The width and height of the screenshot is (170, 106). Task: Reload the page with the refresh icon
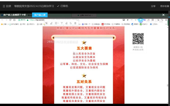point(10,20)
